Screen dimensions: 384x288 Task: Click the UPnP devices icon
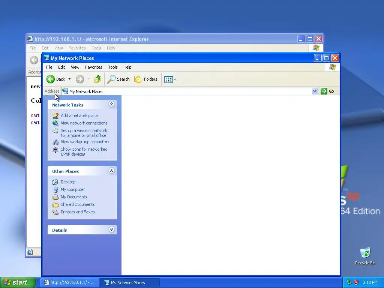point(55,149)
